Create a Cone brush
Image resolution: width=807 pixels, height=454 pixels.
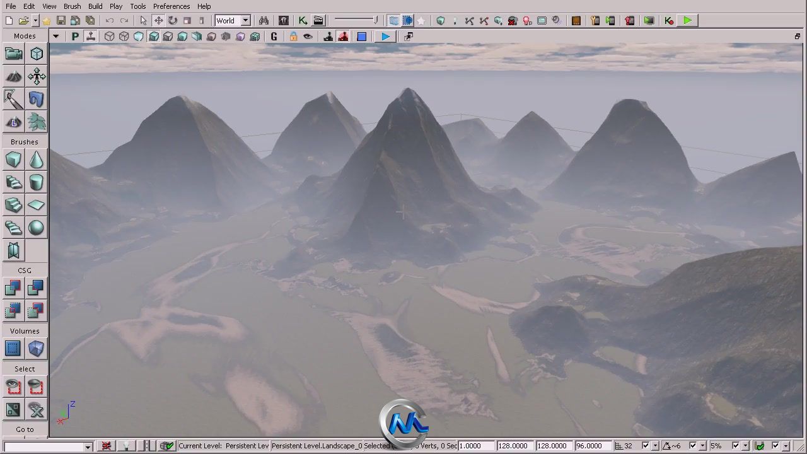point(37,160)
